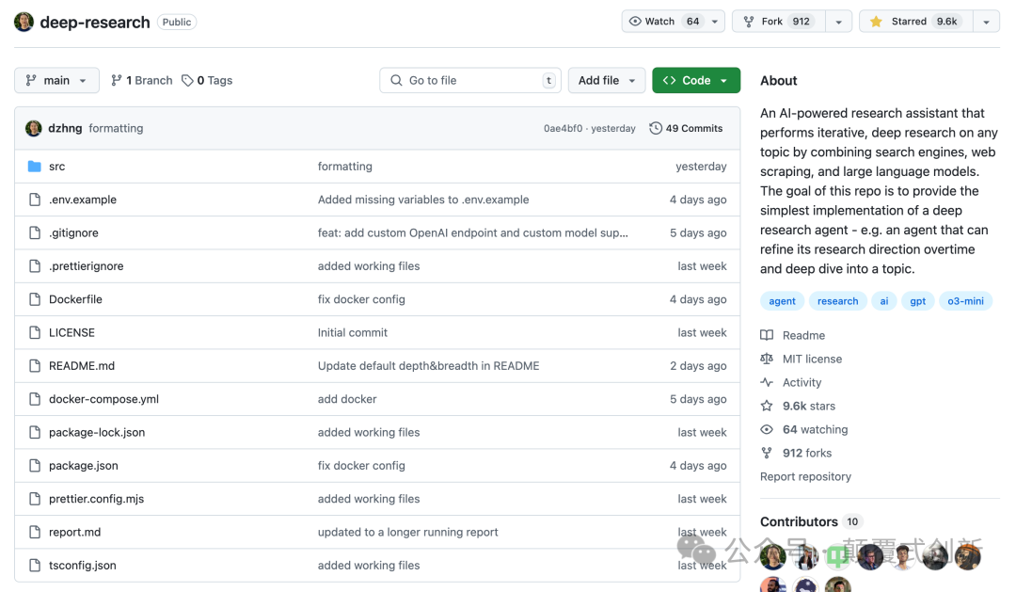Click the file icon beside docker-compose.yml

tap(35, 399)
